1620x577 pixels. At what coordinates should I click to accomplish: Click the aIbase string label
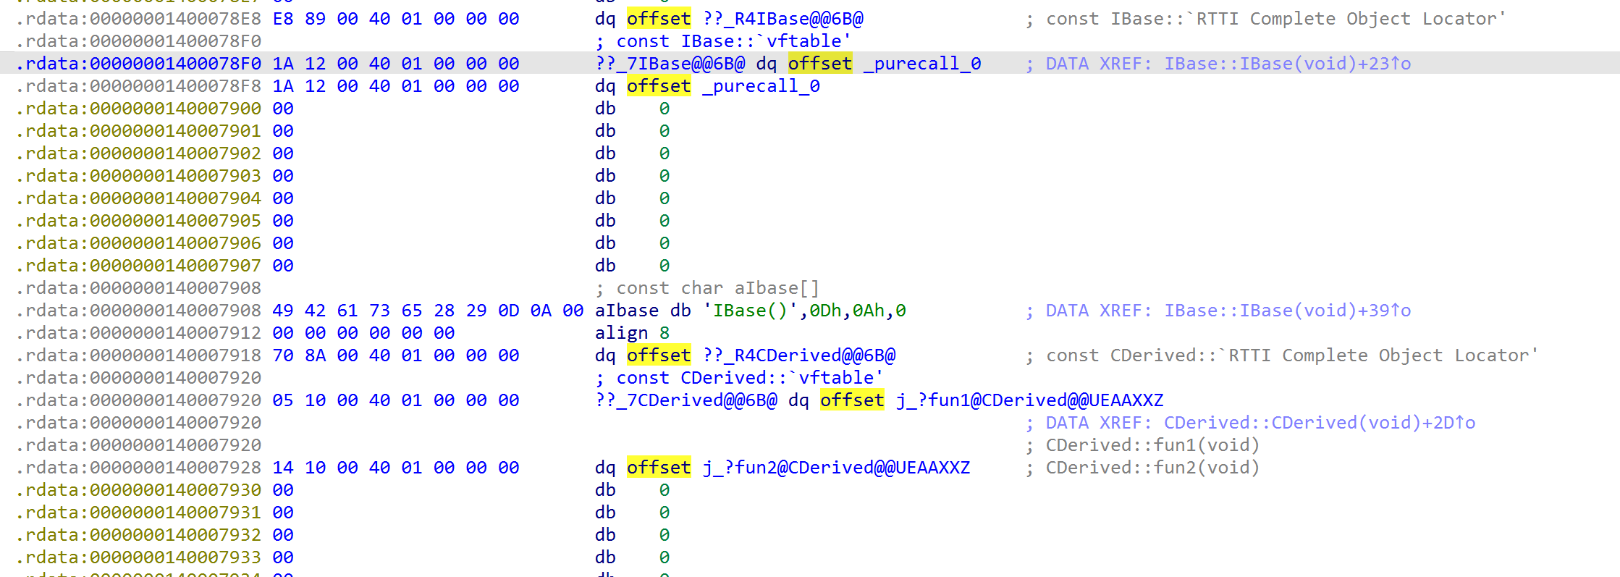pos(627,311)
